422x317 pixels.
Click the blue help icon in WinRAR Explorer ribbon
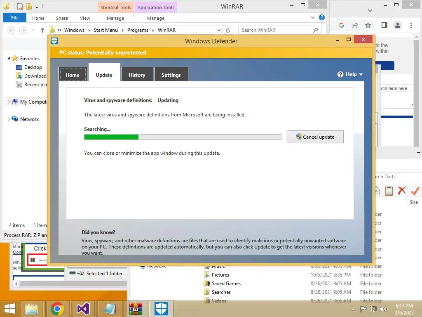[321, 17]
